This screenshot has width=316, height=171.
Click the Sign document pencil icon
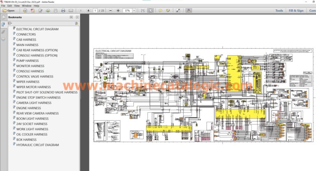click(40, 10)
